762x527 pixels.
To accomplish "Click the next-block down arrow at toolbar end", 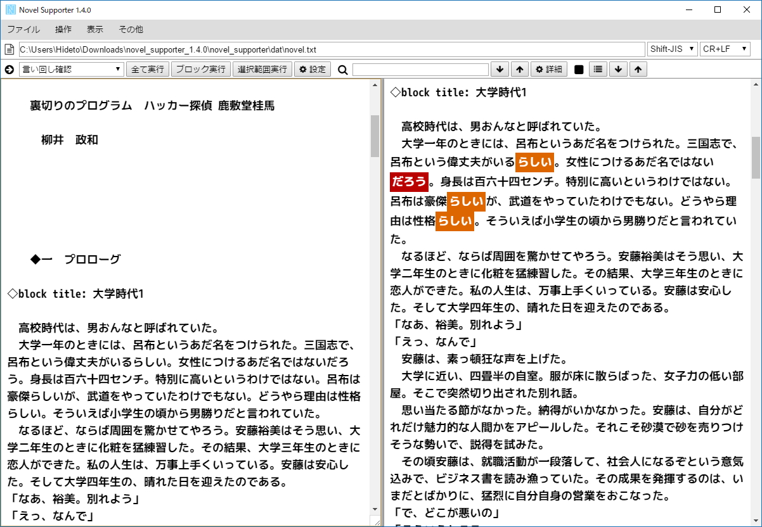I will coord(618,69).
